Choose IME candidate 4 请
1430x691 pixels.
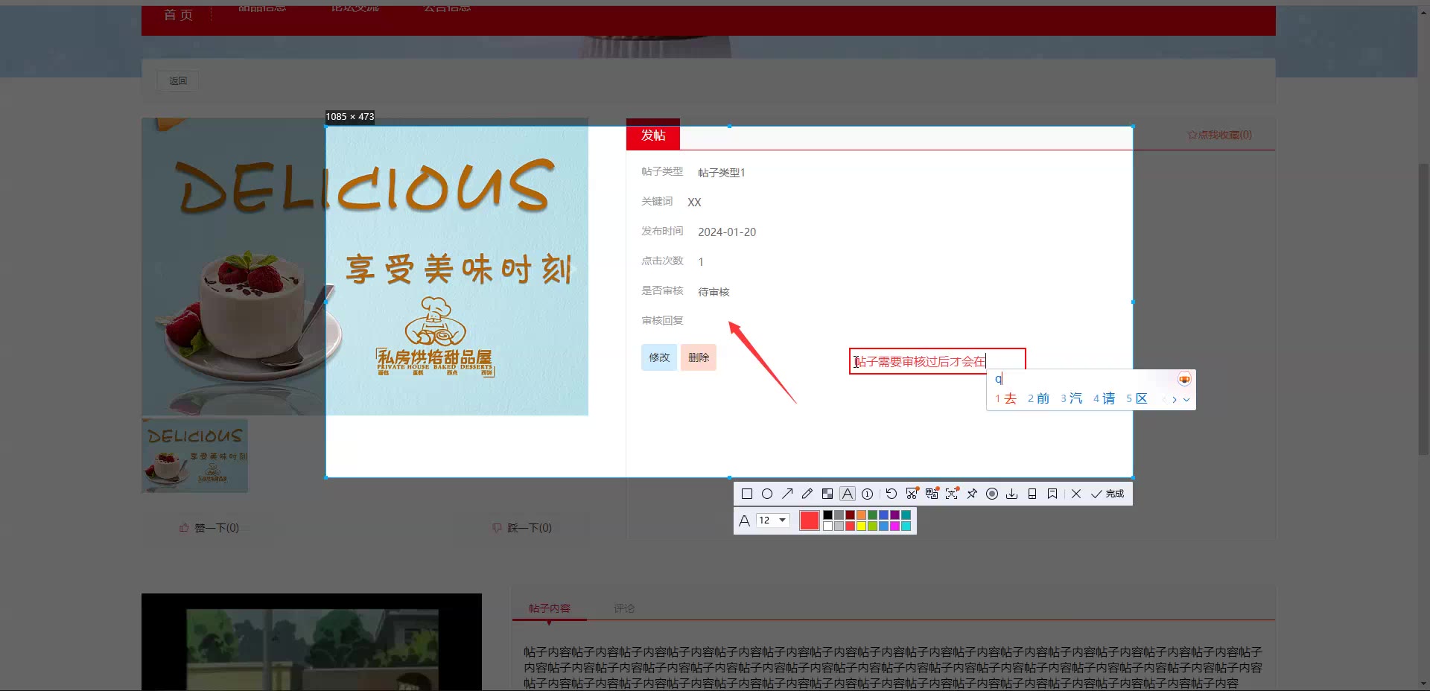(1104, 399)
